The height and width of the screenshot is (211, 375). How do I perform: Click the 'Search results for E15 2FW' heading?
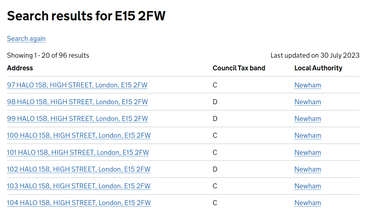pos(86,16)
